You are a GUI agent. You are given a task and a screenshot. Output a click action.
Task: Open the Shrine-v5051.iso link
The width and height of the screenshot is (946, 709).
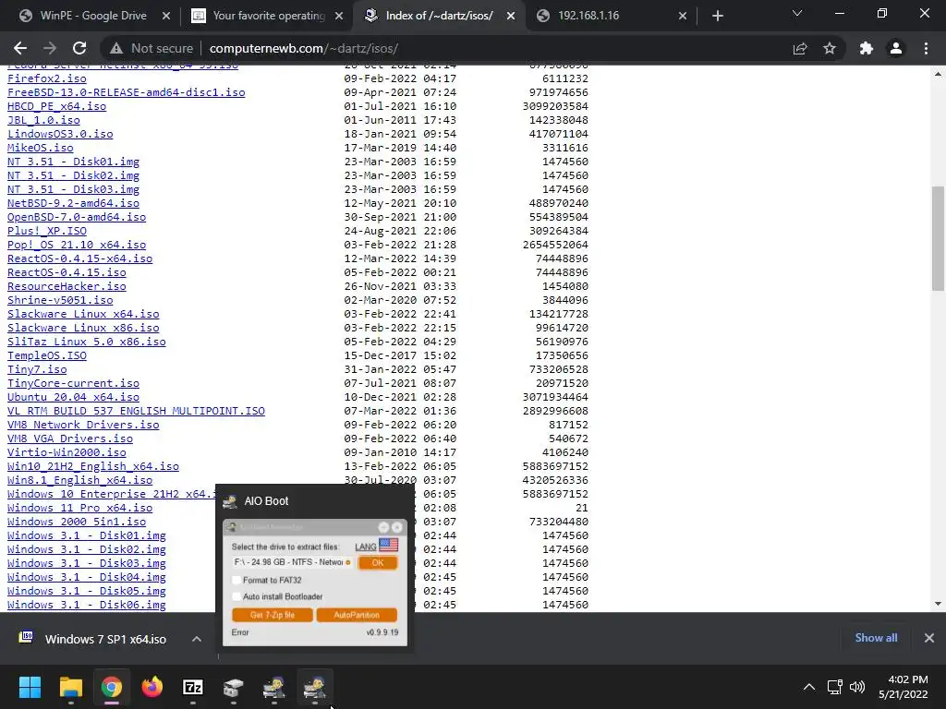60,300
